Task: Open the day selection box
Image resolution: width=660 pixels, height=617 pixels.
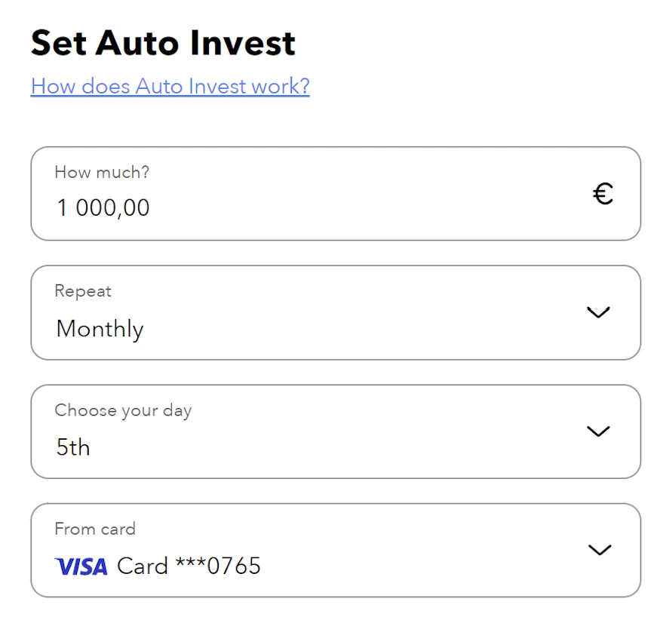Action: [336, 431]
